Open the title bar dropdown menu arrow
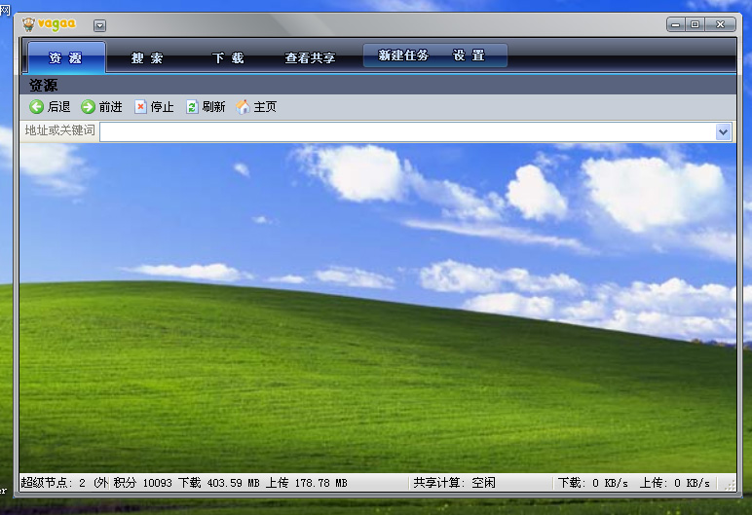The width and height of the screenshot is (752, 515). click(x=99, y=25)
